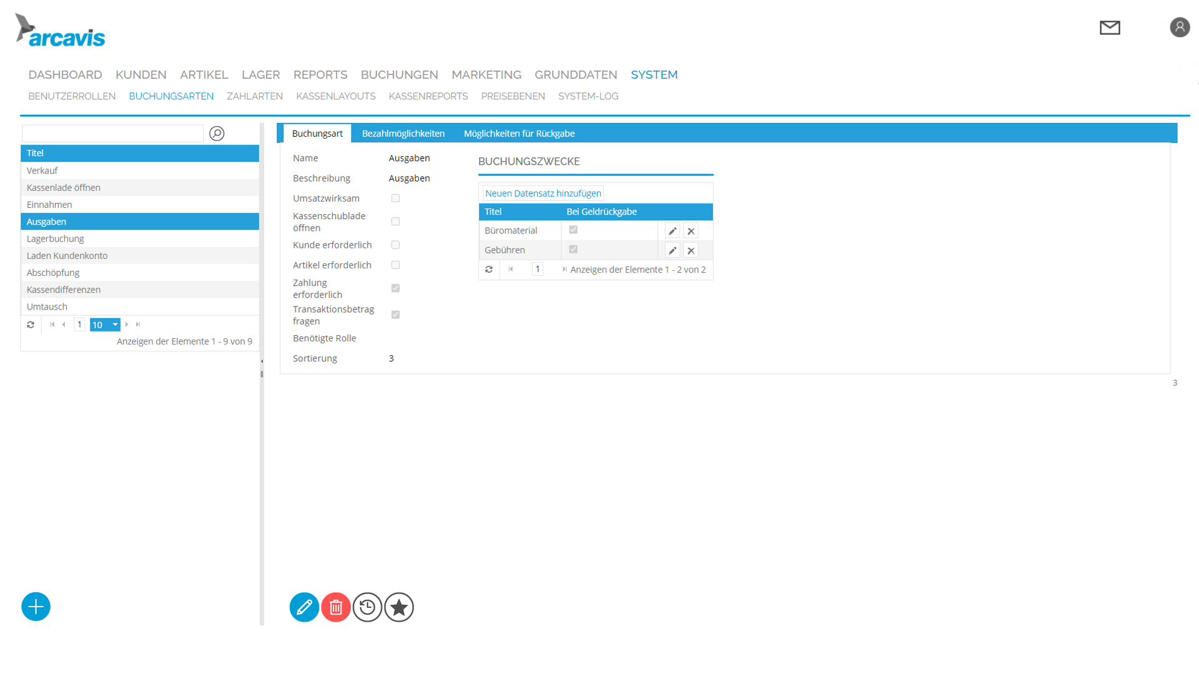Open the mail envelope icon
Screen dimensions: 1199x674
[1110, 27]
